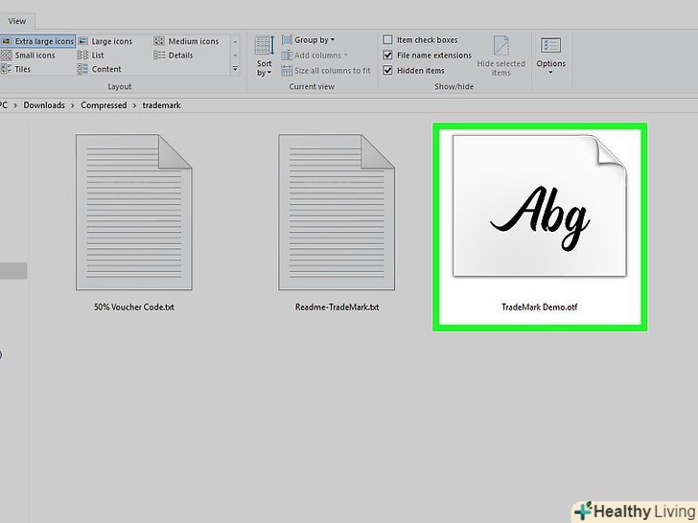Image resolution: width=698 pixels, height=523 pixels.
Task: Select Small icons layout
Action: [28, 56]
